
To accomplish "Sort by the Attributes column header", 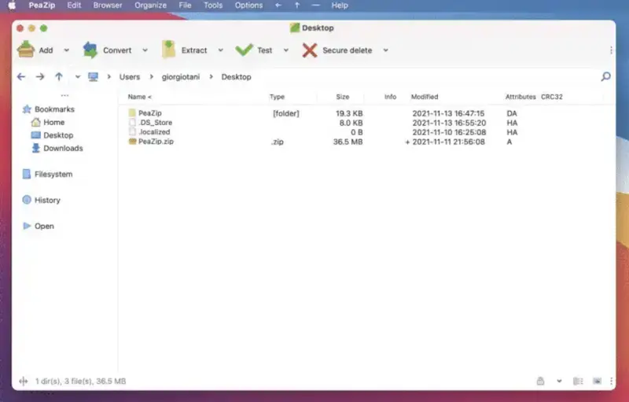I will 520,97.
